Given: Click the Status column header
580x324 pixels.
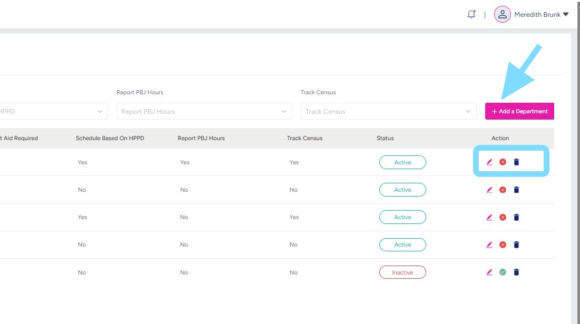Looking at the screenshot, I should (x=385, y=138).
